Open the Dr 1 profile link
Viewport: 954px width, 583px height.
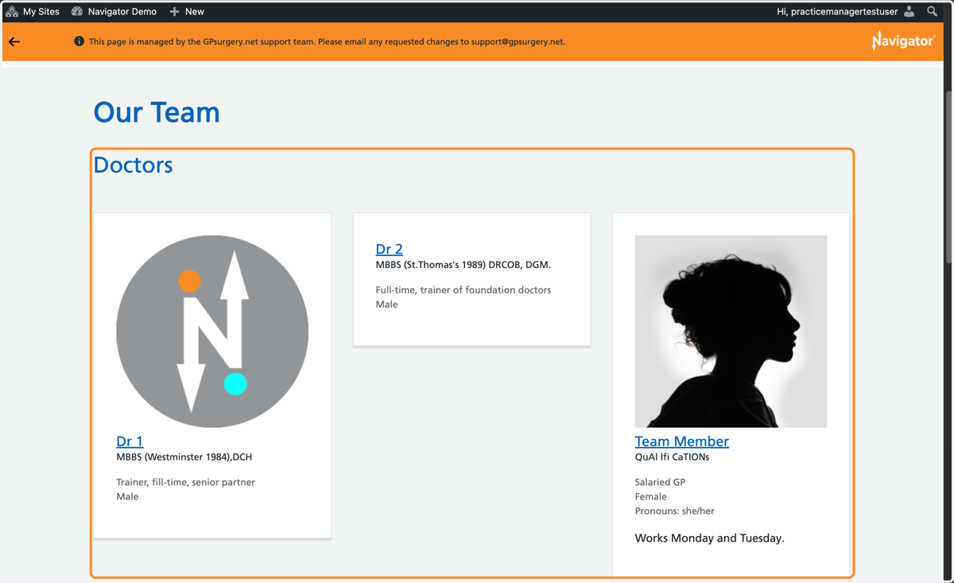point(130,441)
